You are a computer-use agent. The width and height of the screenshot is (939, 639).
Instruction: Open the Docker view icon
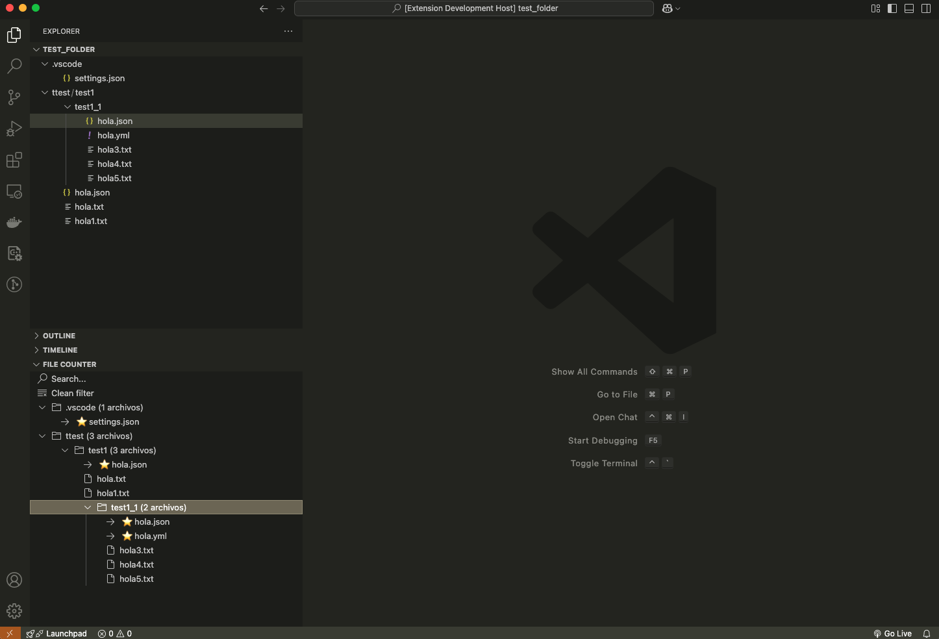[x=14, y=222]
